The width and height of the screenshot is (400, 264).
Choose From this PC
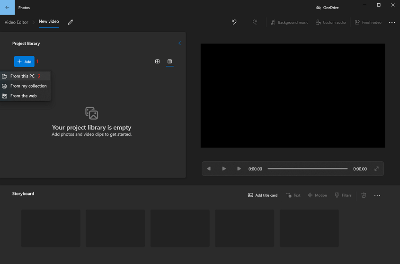[25, 76]
